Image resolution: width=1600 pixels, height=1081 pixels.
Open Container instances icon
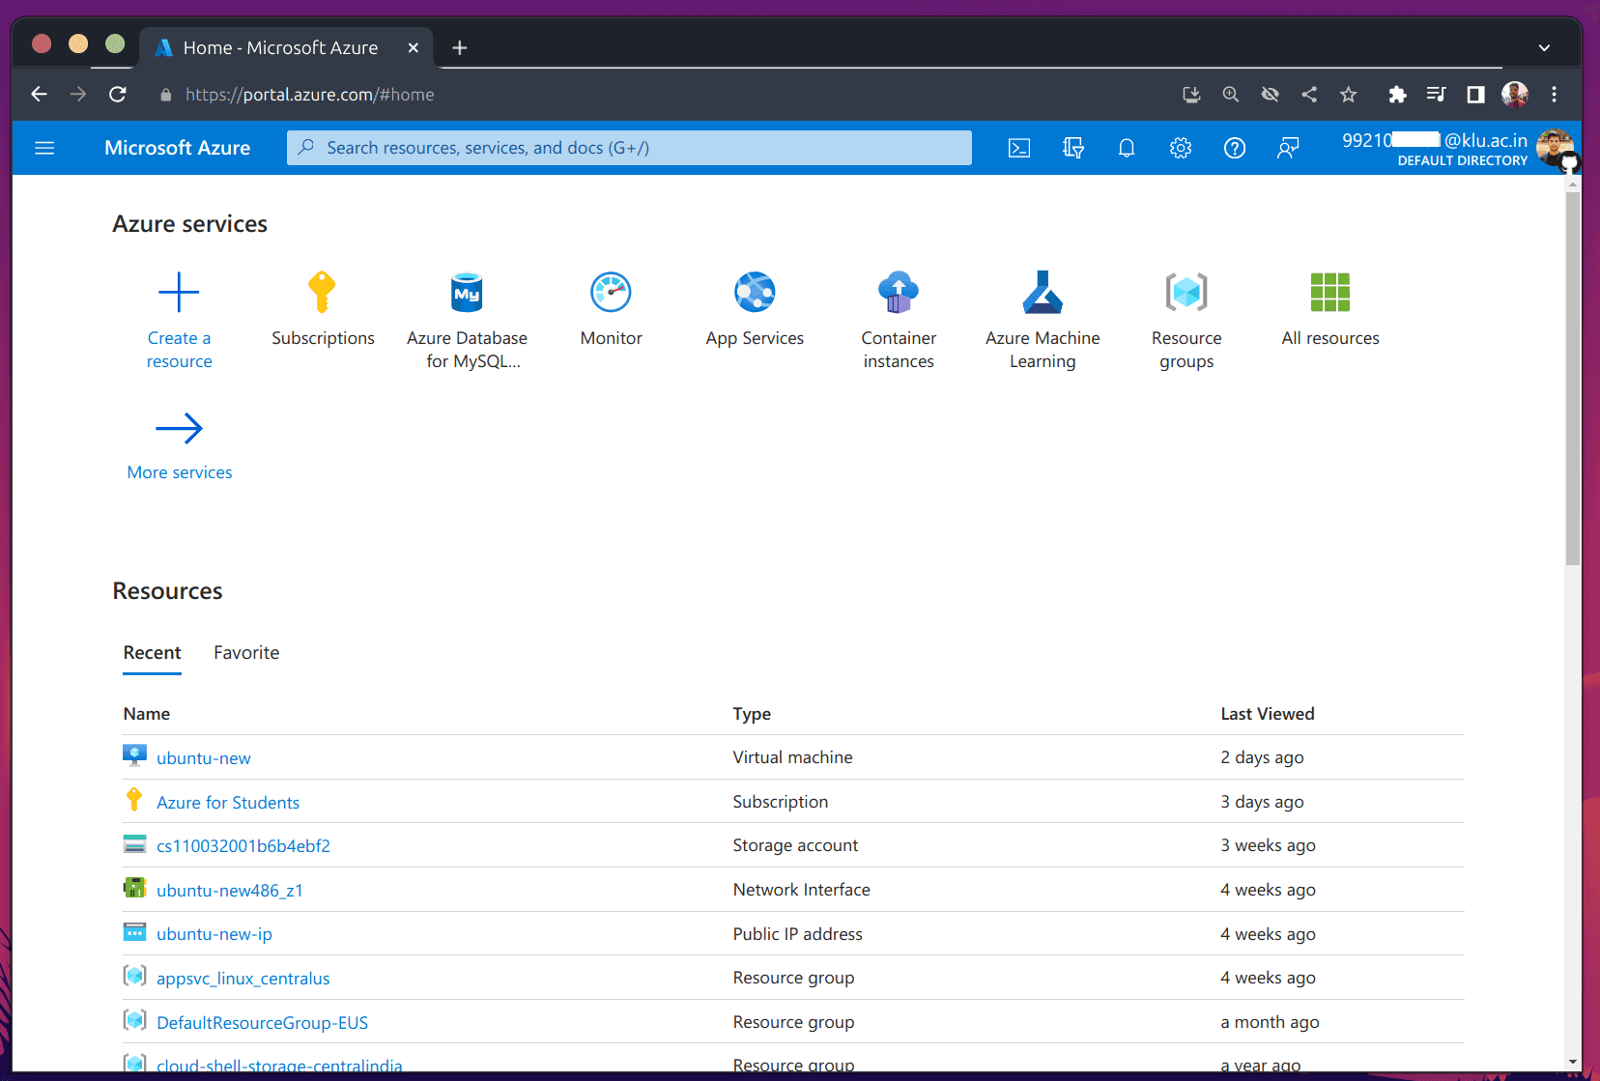pos(899,292)
